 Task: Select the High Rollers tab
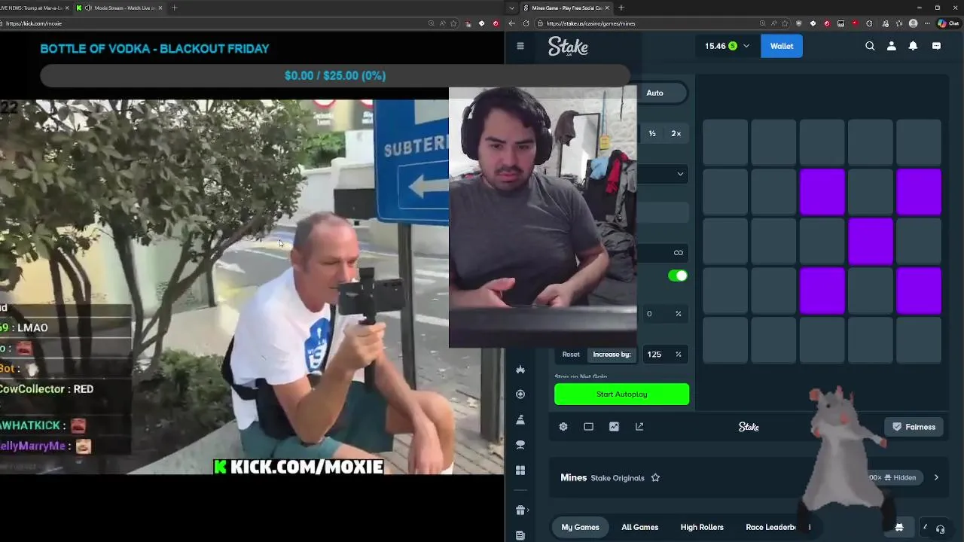click(x=702, y=527)
